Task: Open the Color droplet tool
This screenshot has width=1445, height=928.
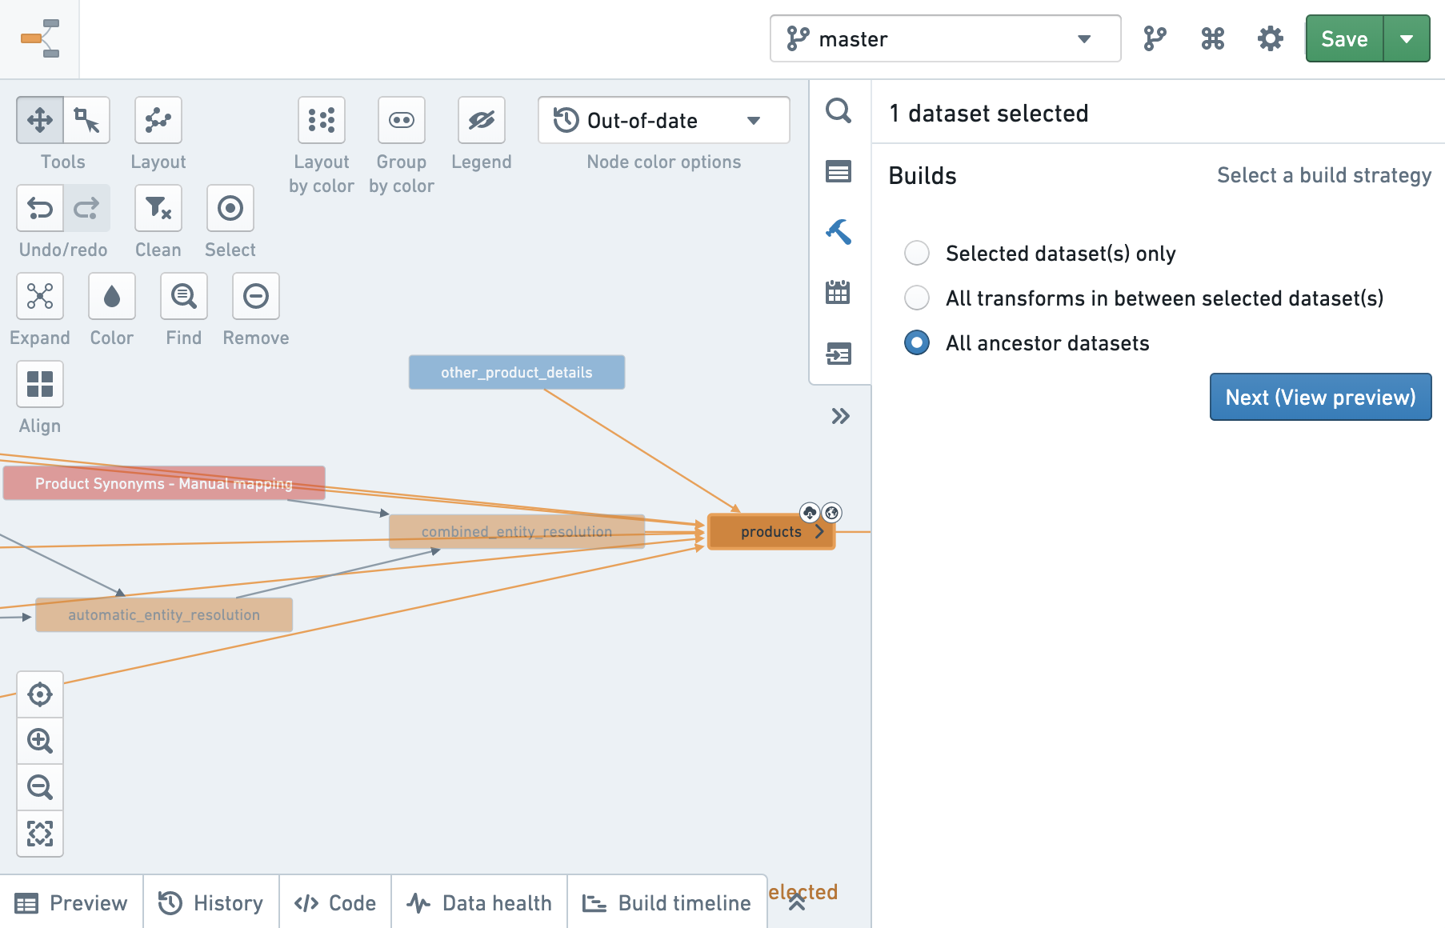Action: (112, 296)
